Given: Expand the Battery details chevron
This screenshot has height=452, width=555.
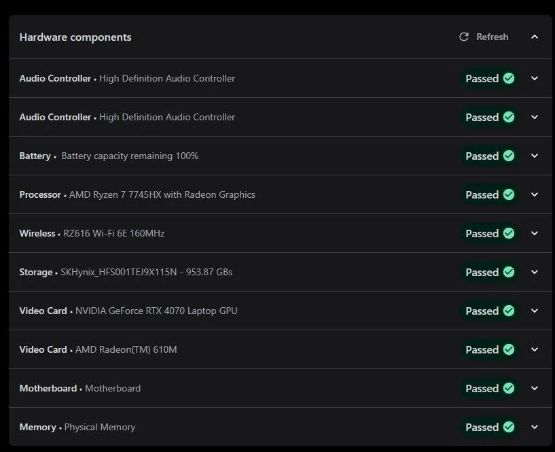Looking at the screenshot, I should click(535, 156).
